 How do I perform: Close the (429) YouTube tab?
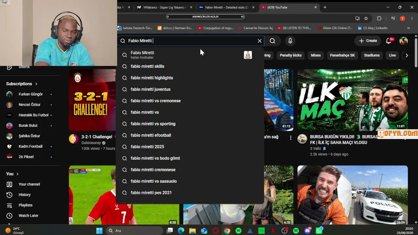pos(315,7)
